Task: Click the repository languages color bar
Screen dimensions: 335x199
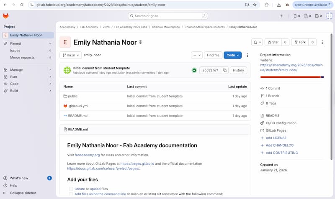Action: click(292, 77)
